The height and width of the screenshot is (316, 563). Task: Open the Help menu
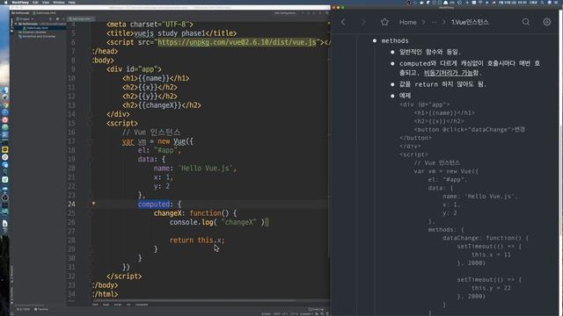72,2
